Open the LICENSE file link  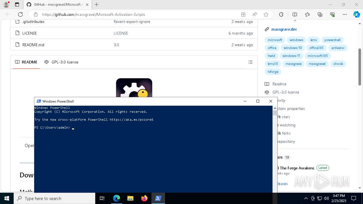(29, 33)
